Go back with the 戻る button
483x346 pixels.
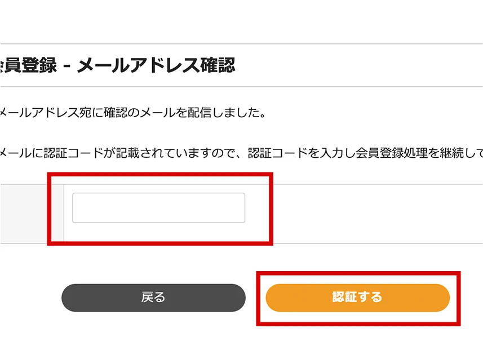[x=153, y=298]
